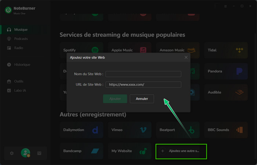Click the NoteBurner logo icon
Image resolution: width=257 pixels, height=165 pixels.
(x=8, y=10)
